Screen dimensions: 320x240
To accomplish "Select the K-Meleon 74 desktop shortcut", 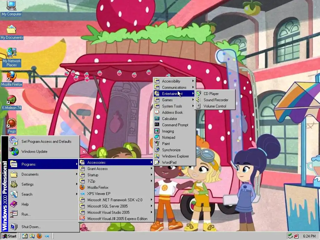I will coord(12,102).
